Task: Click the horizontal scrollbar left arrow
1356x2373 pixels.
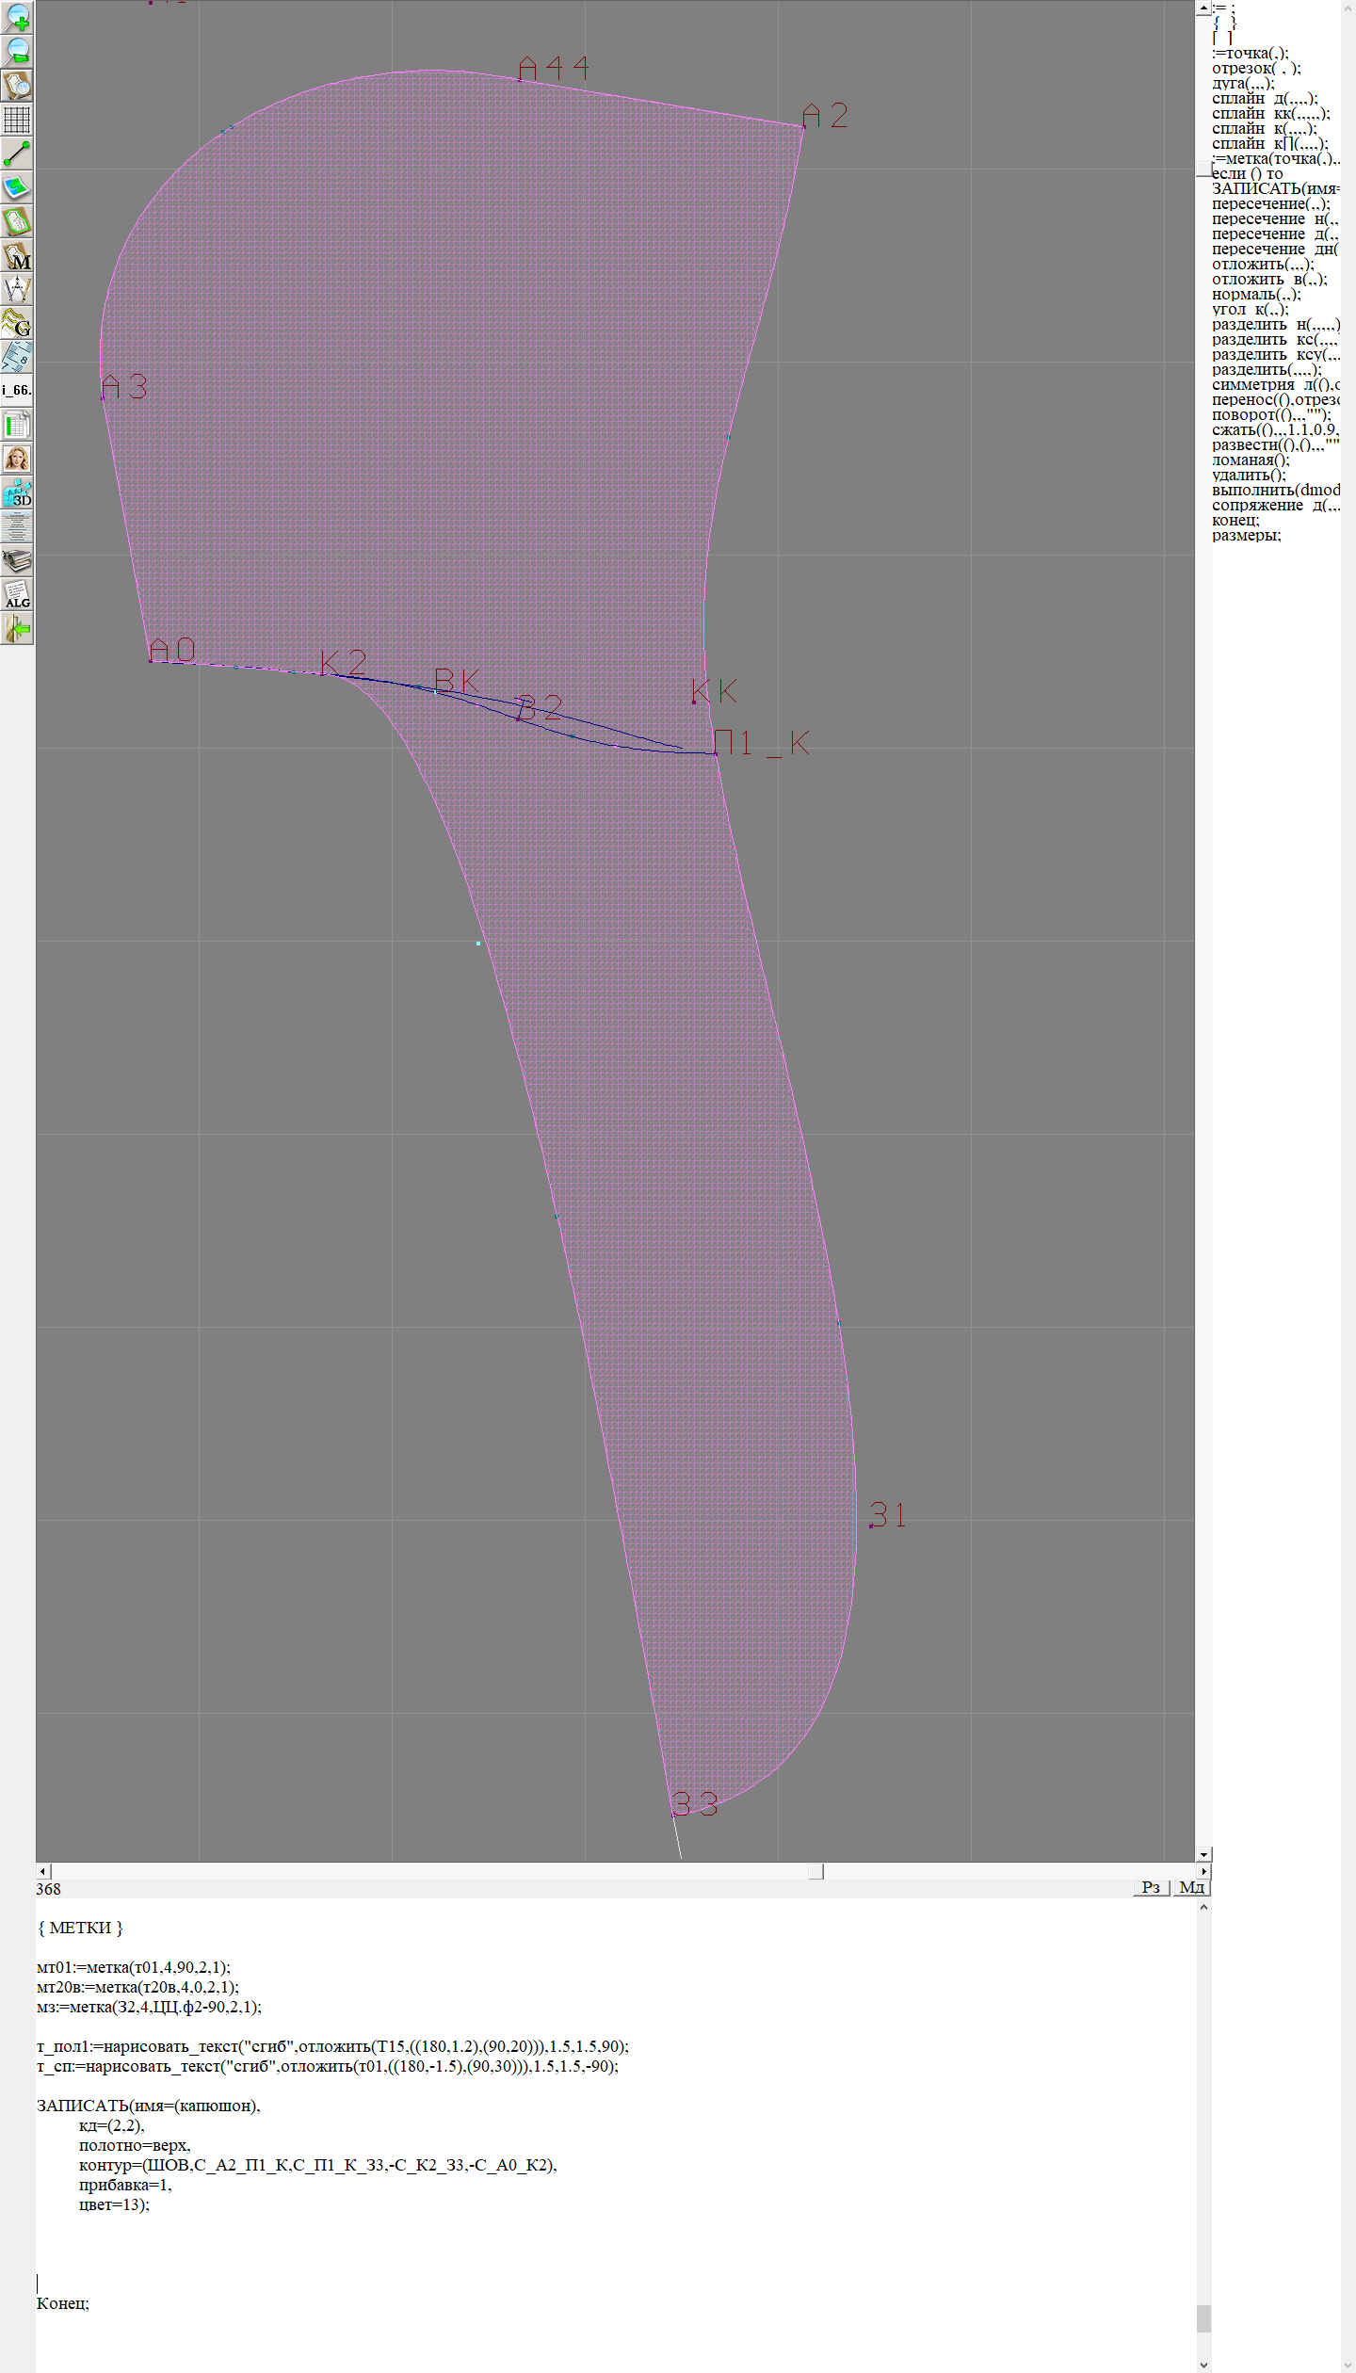Action: coord(42,1871)
